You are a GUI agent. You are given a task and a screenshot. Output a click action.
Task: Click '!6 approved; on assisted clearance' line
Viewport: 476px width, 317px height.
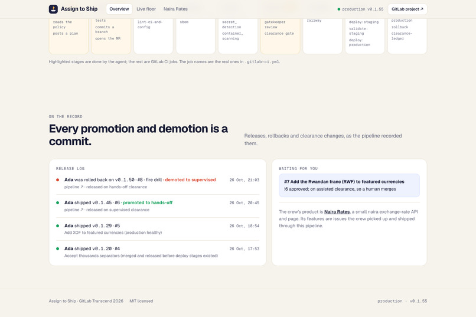(x=340, y=189)
